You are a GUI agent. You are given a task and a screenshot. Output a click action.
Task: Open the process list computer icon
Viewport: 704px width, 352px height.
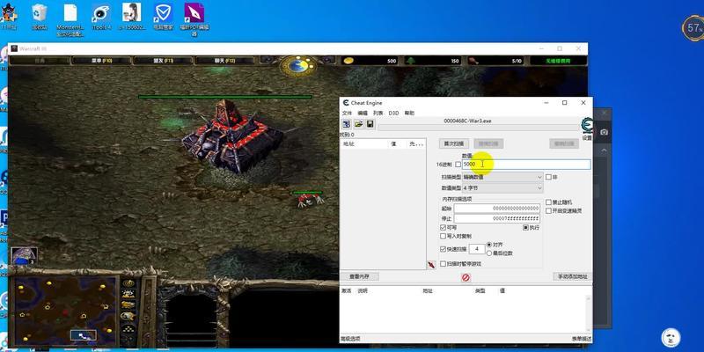coord(346,124)
